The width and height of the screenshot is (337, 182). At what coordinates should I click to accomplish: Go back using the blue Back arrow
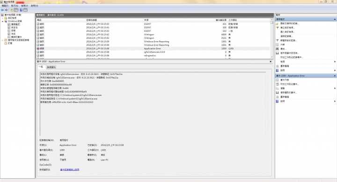click(2, 10)
